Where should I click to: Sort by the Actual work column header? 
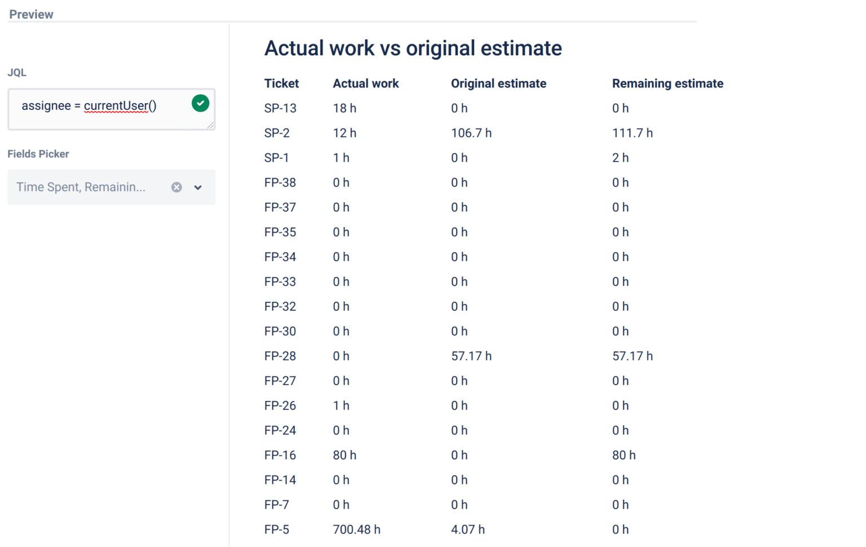click(365, 83)
